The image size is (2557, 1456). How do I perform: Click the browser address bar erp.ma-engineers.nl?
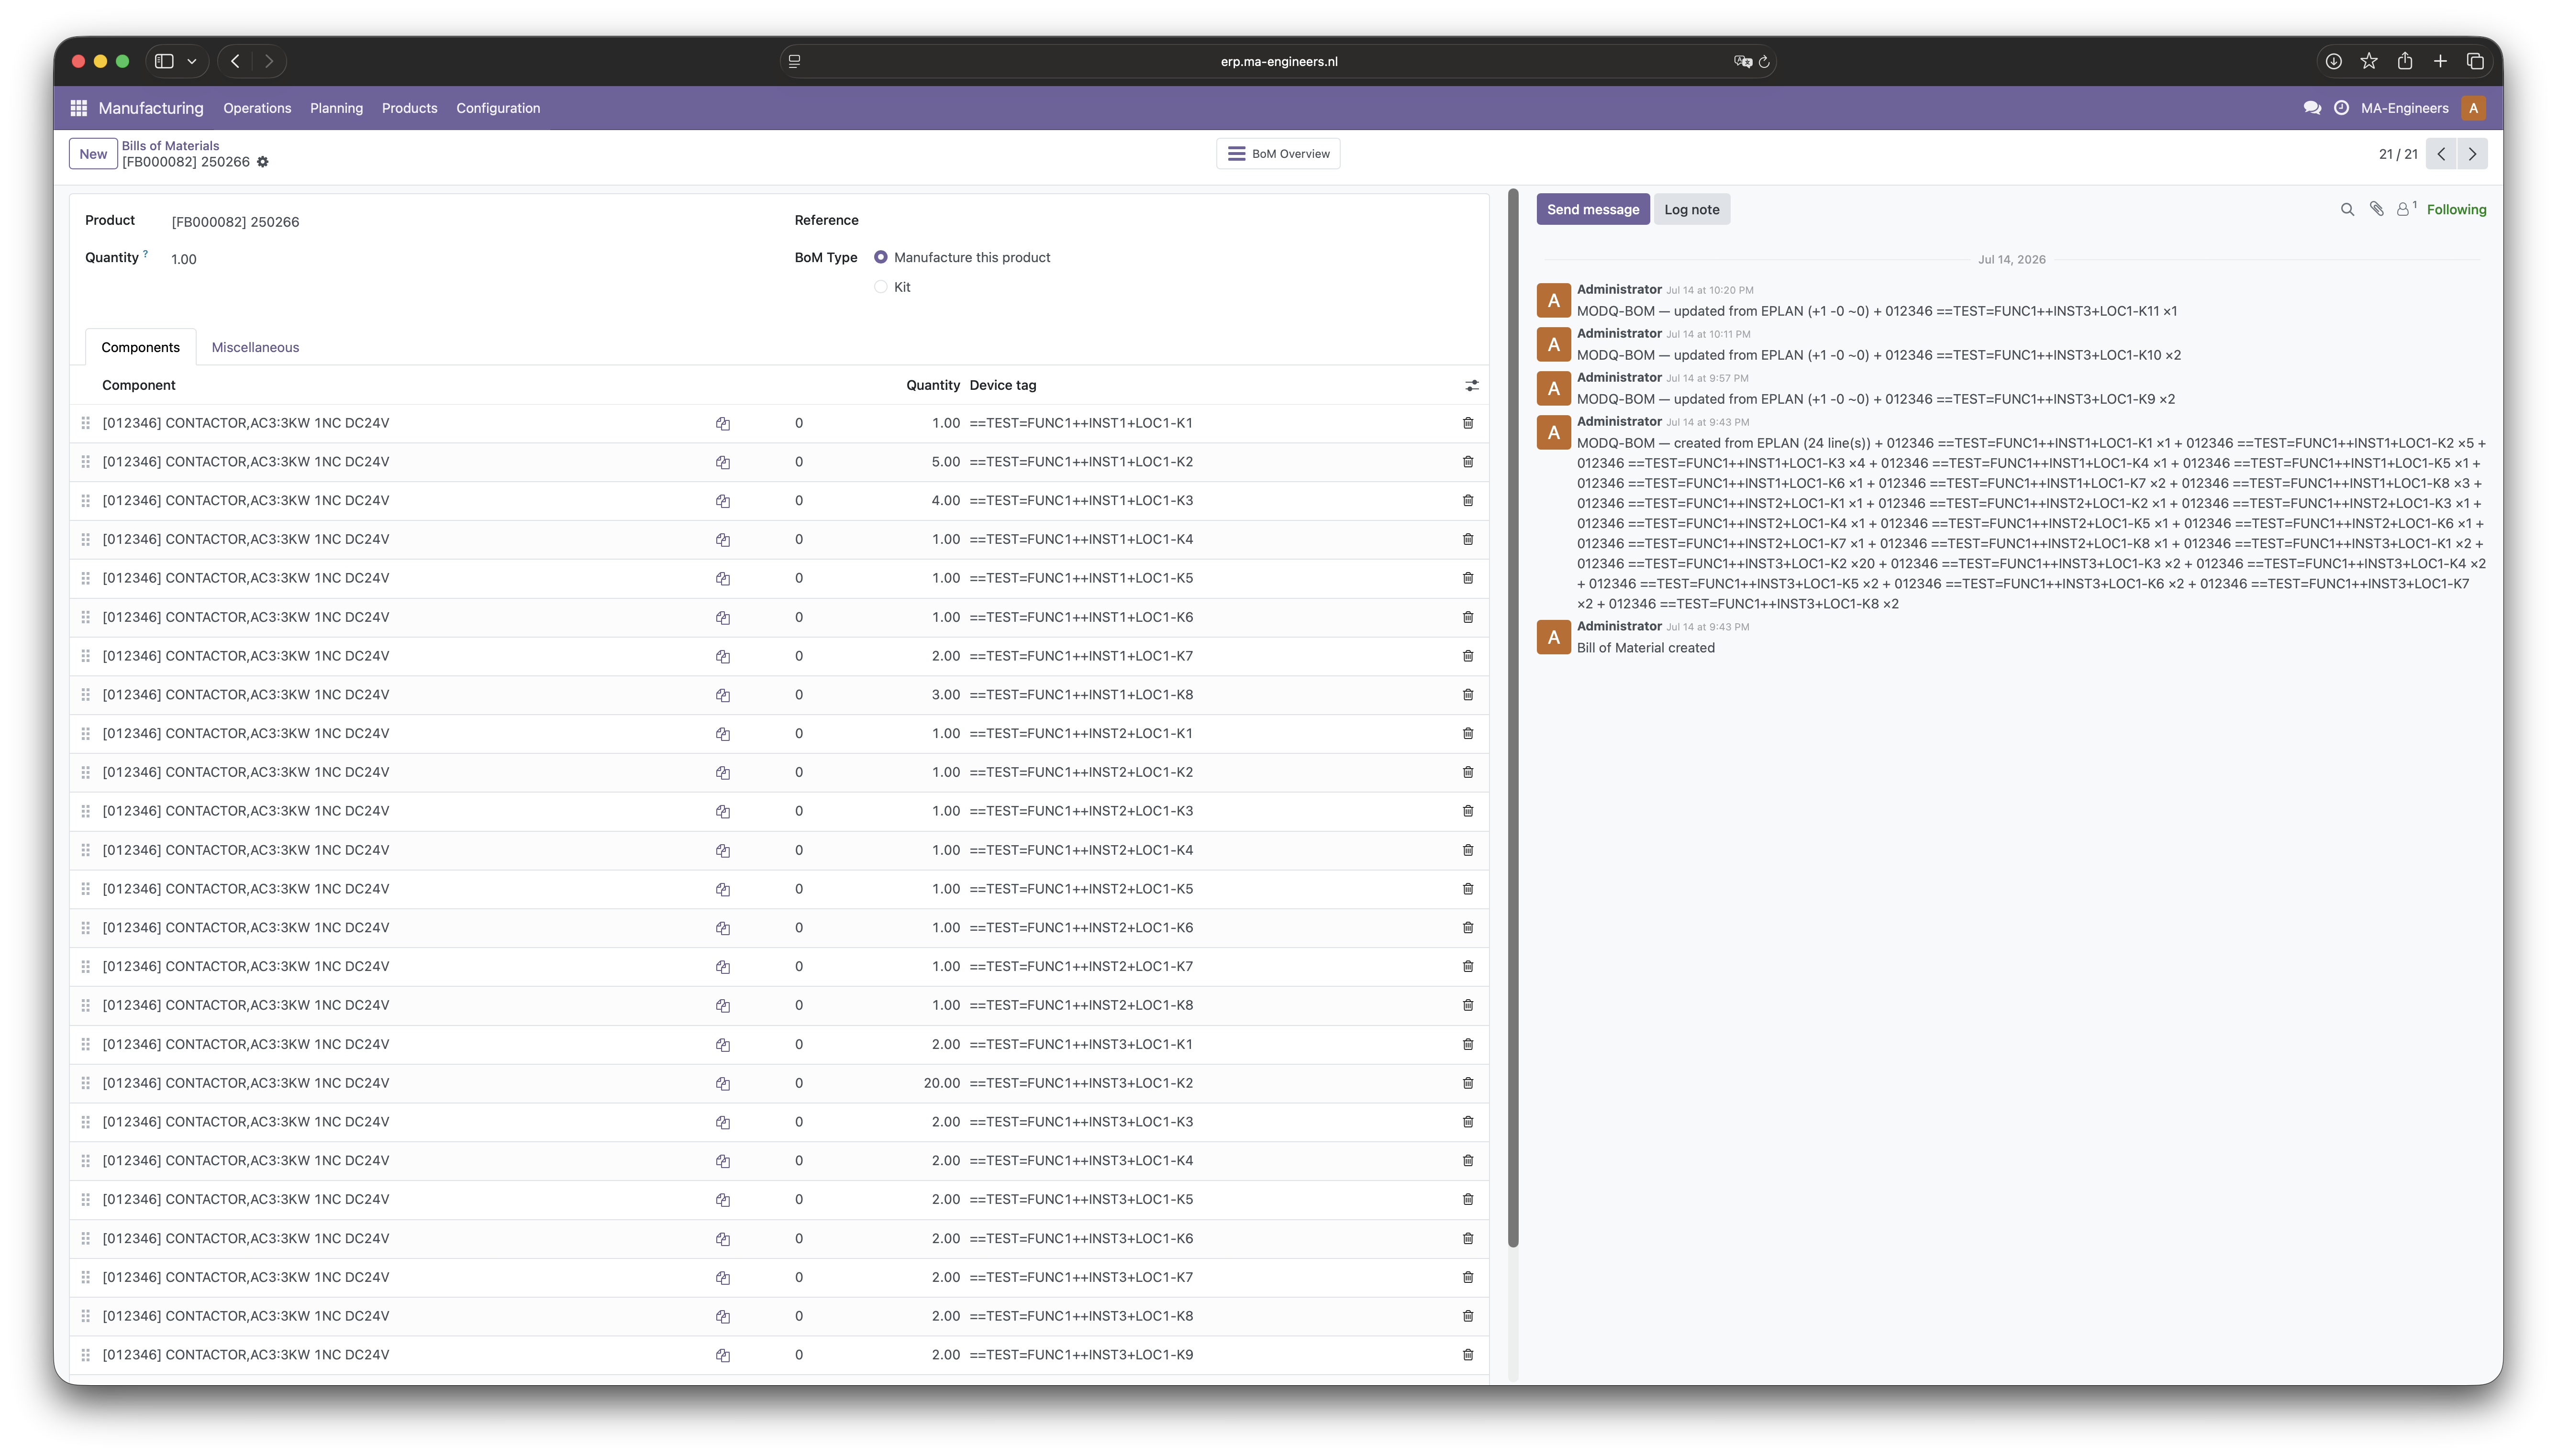coord(1278,61)
